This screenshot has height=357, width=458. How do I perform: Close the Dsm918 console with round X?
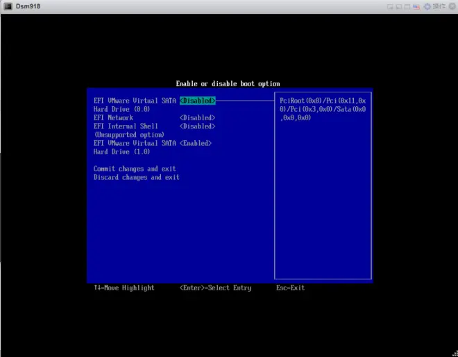pos(452,6)
